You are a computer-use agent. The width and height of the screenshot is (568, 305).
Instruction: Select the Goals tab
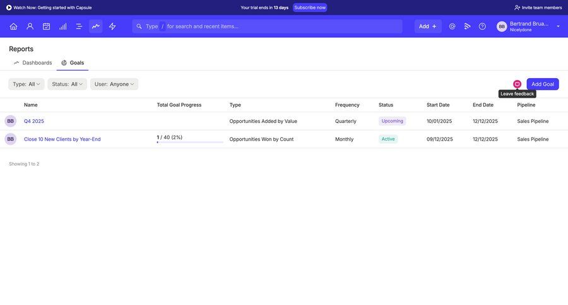click(73, 63)
